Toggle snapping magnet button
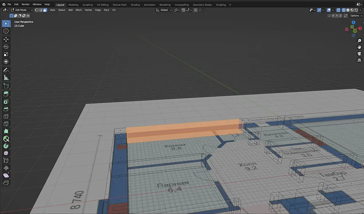Screen dimensions: 364x214 (183, 10)
